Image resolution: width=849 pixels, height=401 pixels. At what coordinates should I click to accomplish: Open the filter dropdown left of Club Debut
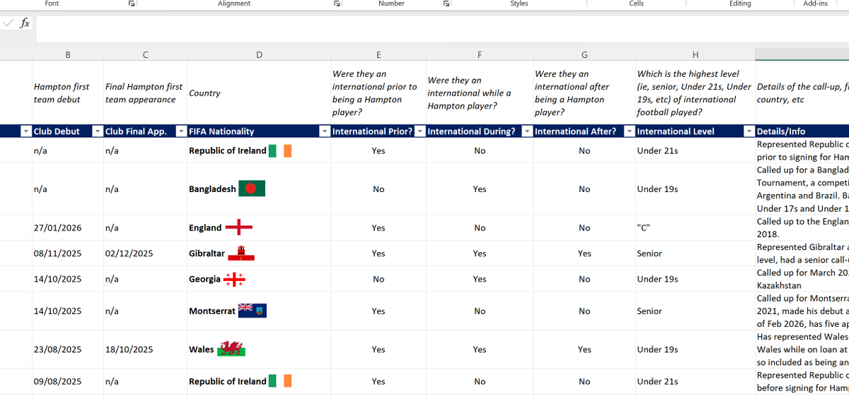coord(26,131)
